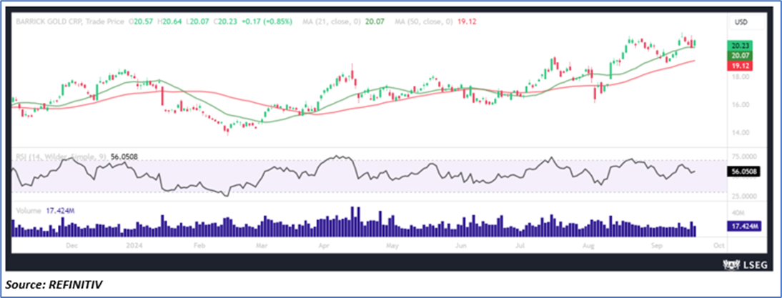
Task: Click the Apr time axis label
Action: pyautogui.click(x=325, y=246)
